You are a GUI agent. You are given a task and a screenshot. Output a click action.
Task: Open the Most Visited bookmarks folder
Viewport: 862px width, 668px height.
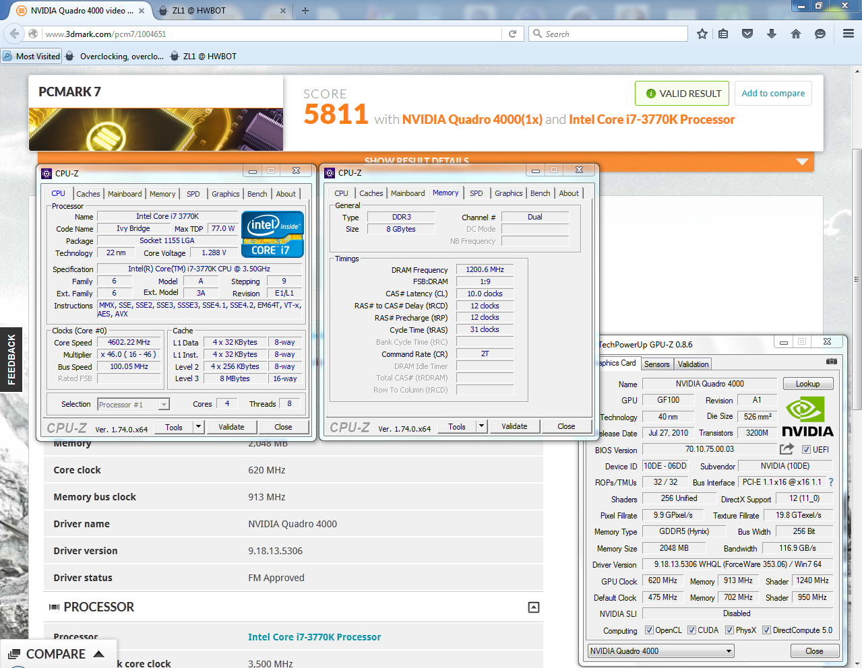(x=32, y=57)
